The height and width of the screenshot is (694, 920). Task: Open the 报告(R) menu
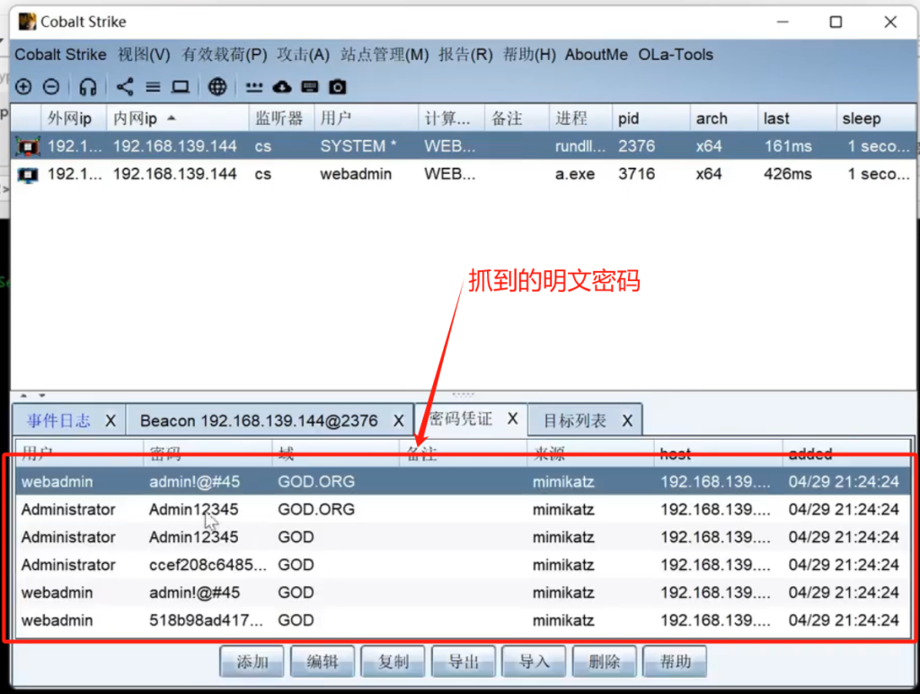(x=465, y=55)
